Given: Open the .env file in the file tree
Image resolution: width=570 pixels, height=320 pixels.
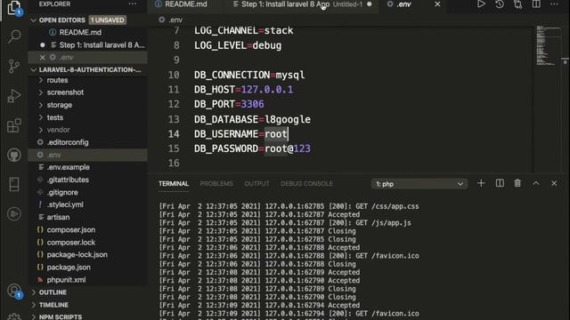Looking at the screenshot, I should tap(53, 155).
